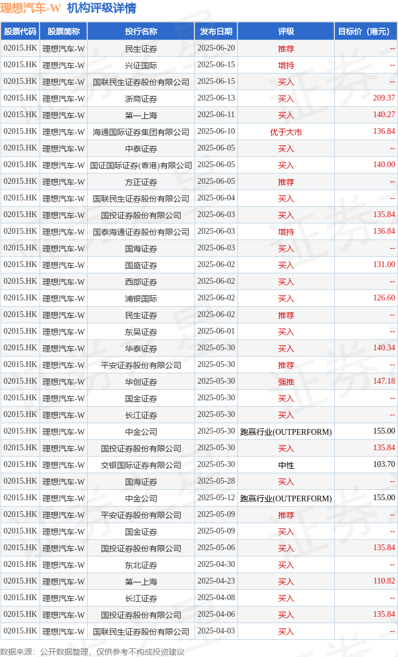Click the date 2025-04-06
The image size is (398, 657).
click(x=216, y=615)
